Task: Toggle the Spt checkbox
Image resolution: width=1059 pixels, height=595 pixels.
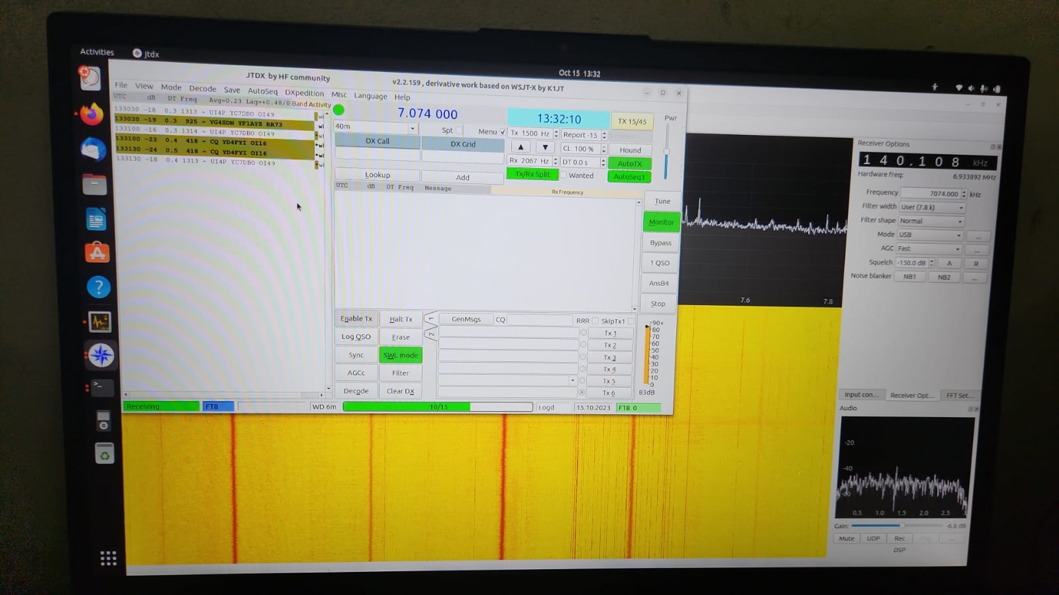Action: pyautogui.click(x=459, y=130)
